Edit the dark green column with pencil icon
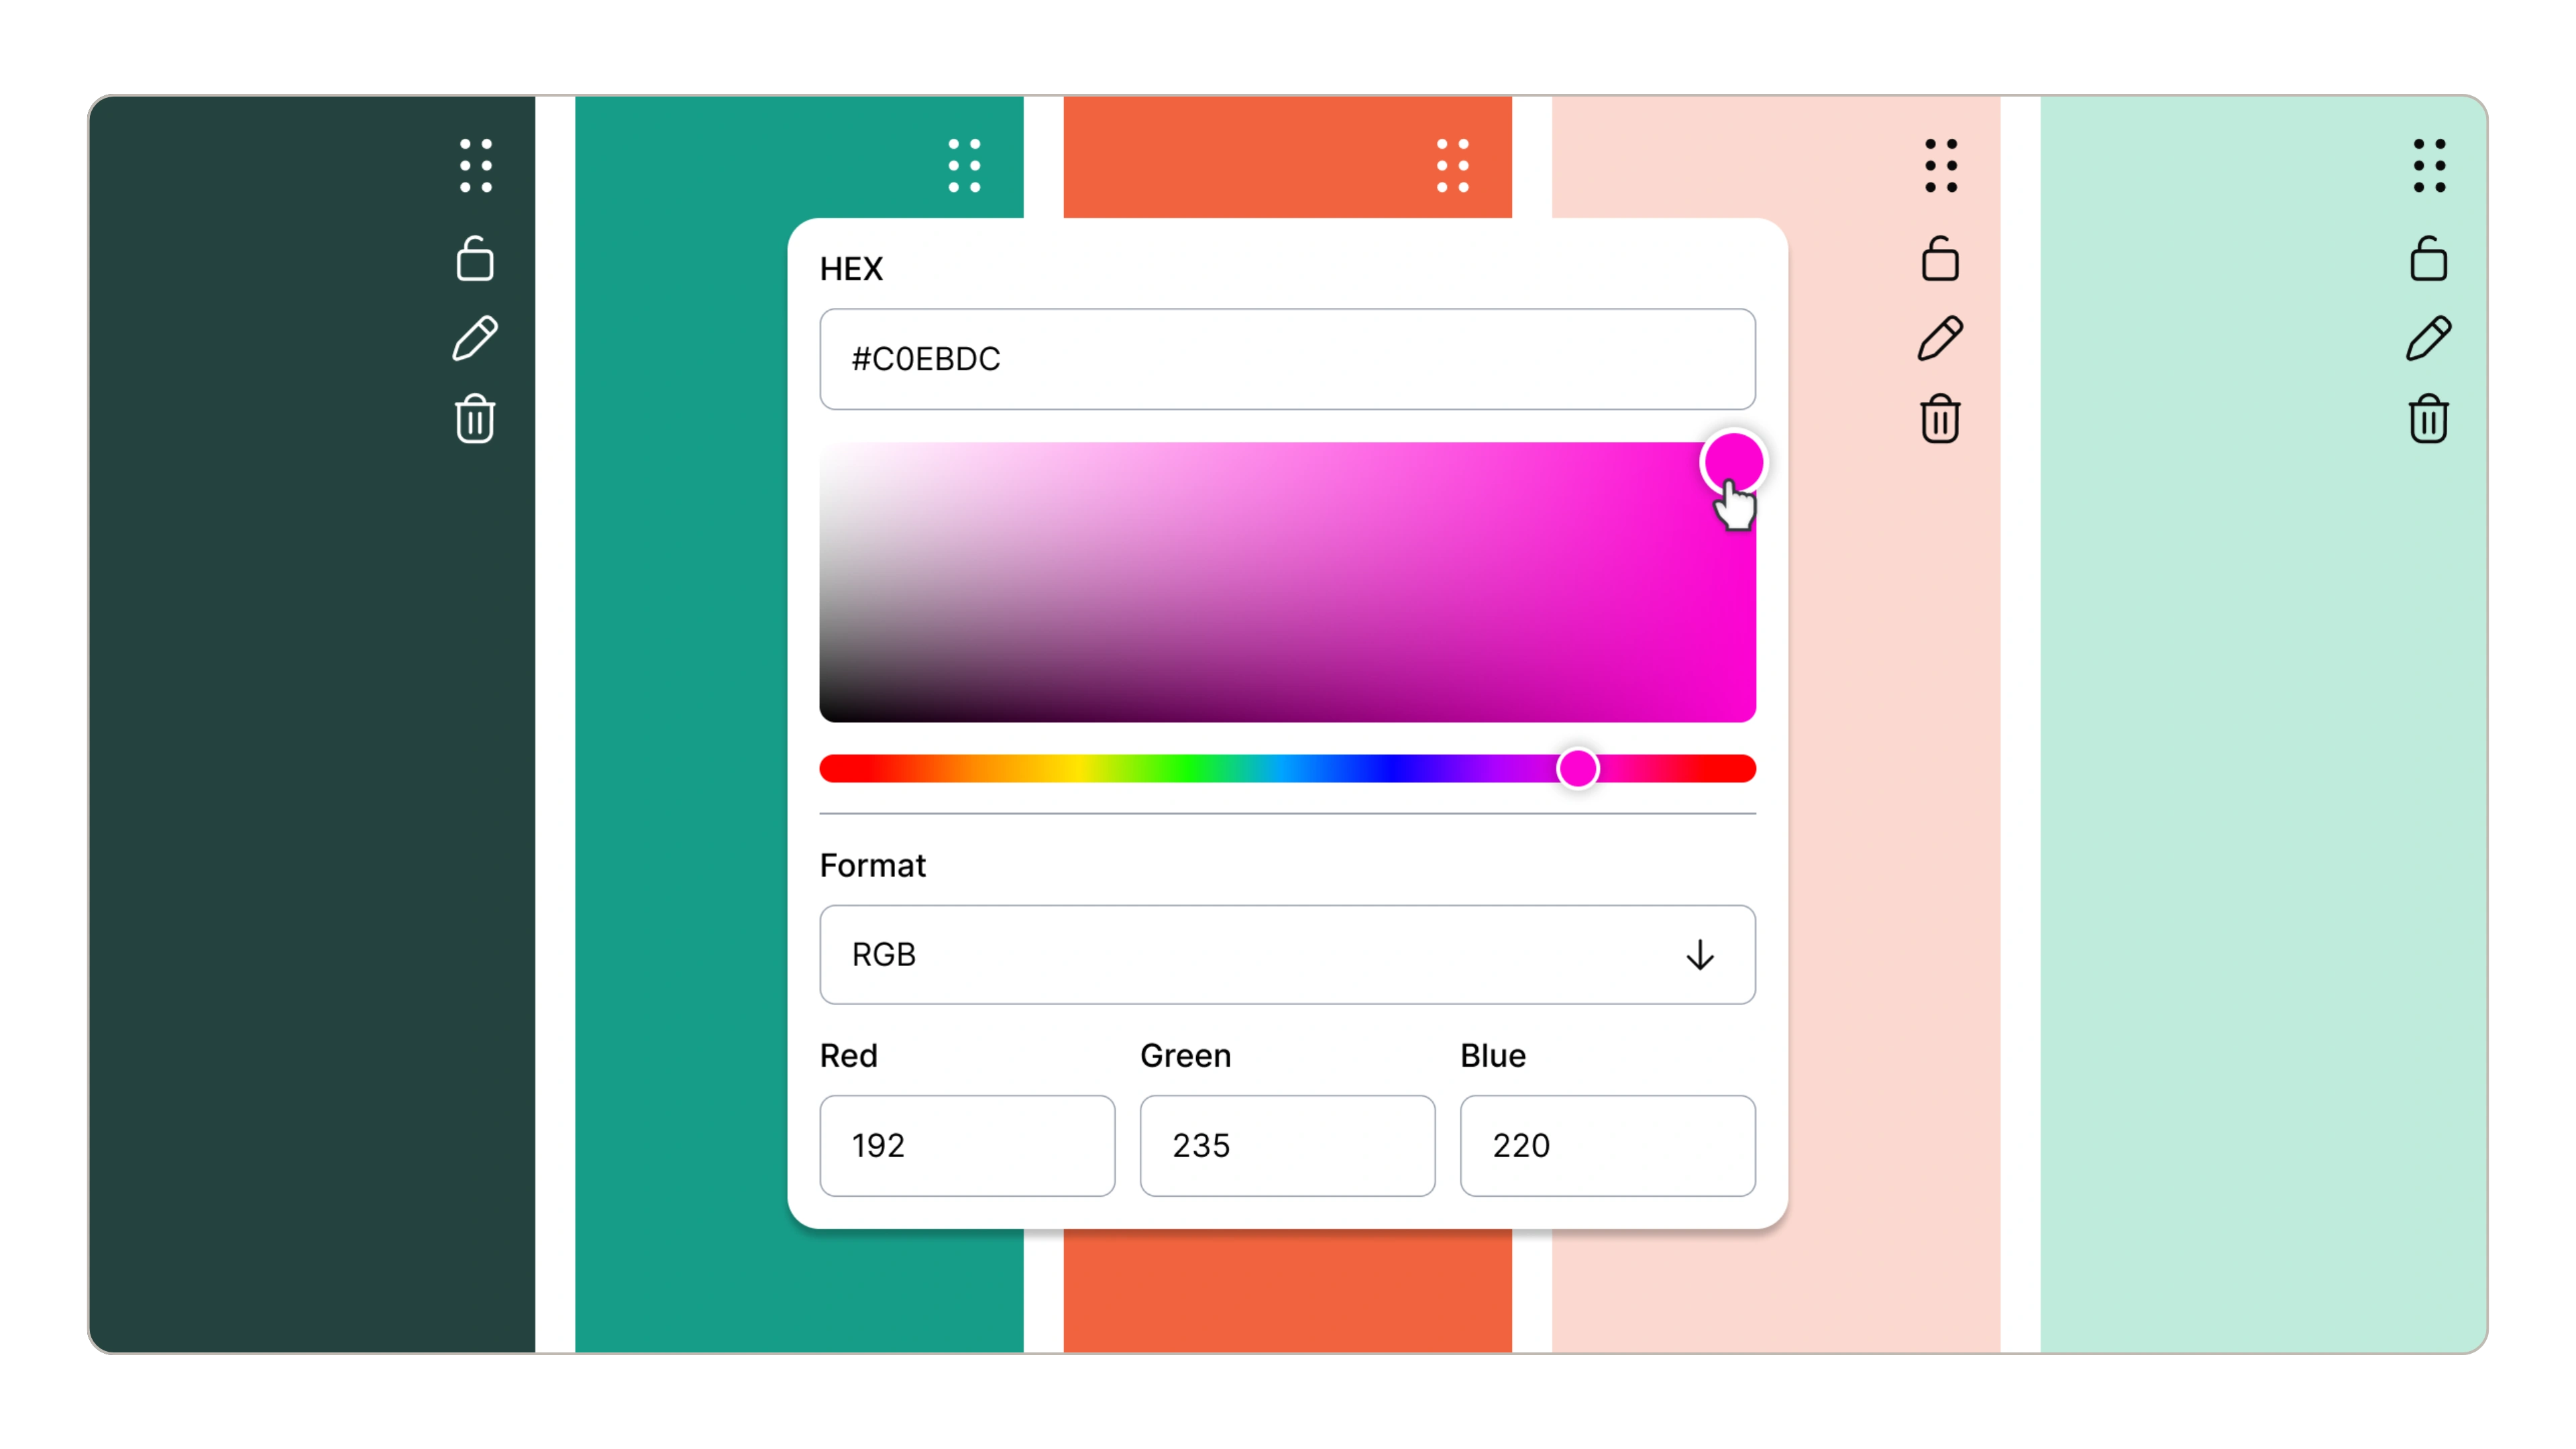The height and width of the screenshot is (1449, 2576). coord(475,338)
